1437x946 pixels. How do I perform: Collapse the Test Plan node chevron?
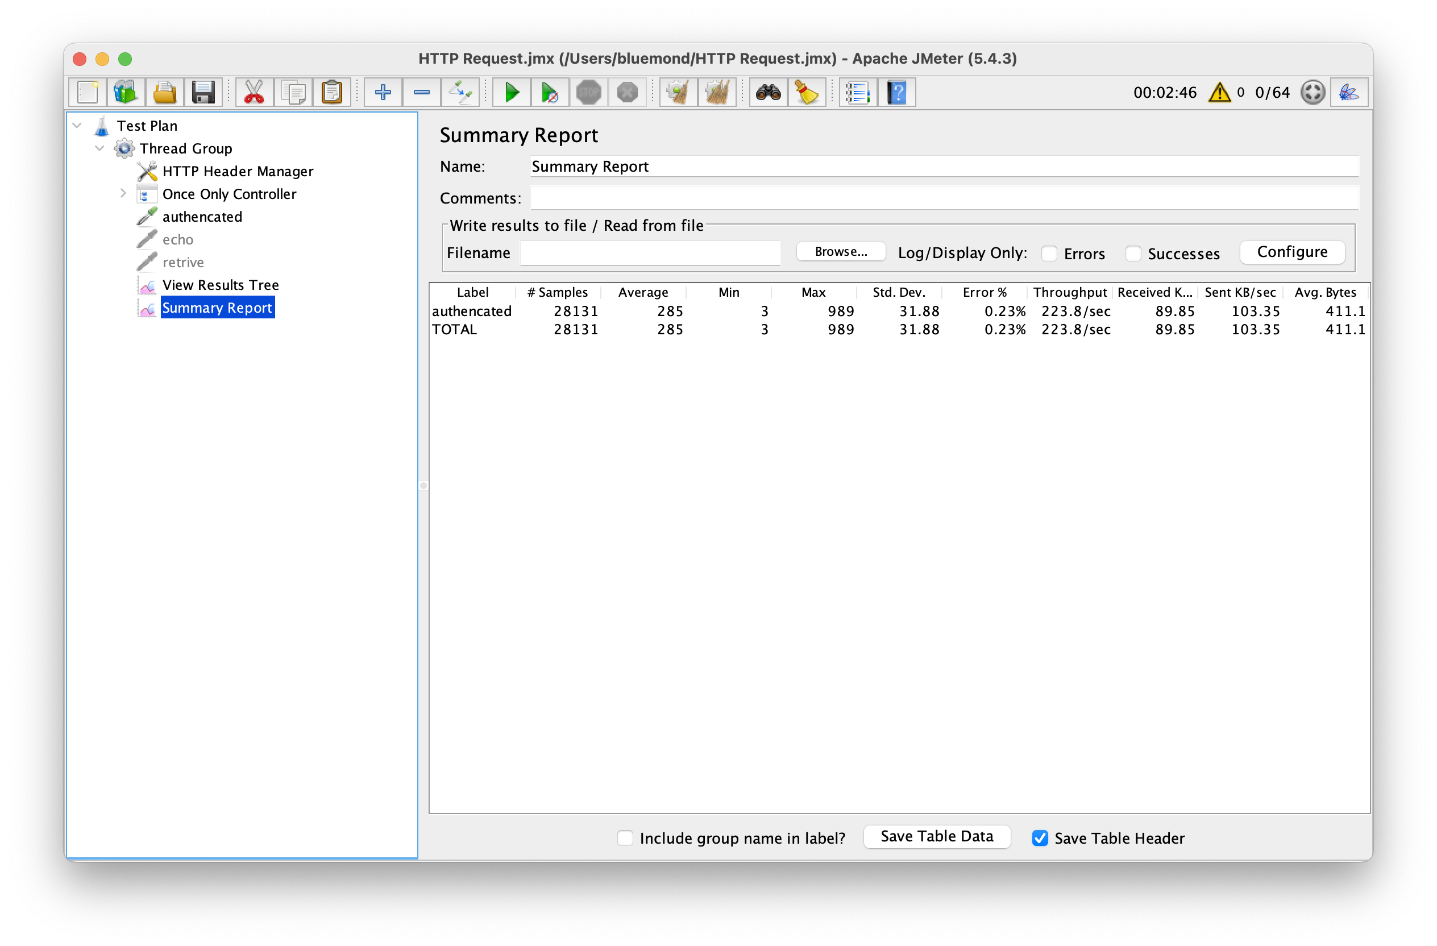77,126
